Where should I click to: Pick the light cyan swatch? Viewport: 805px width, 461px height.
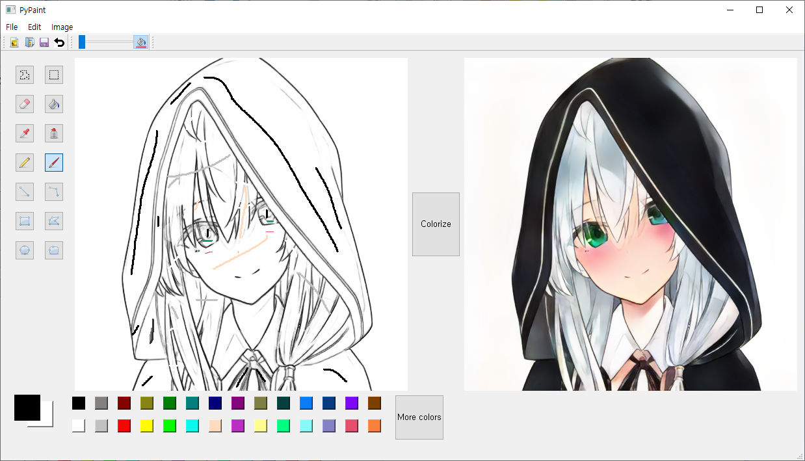tap(306, 426)
